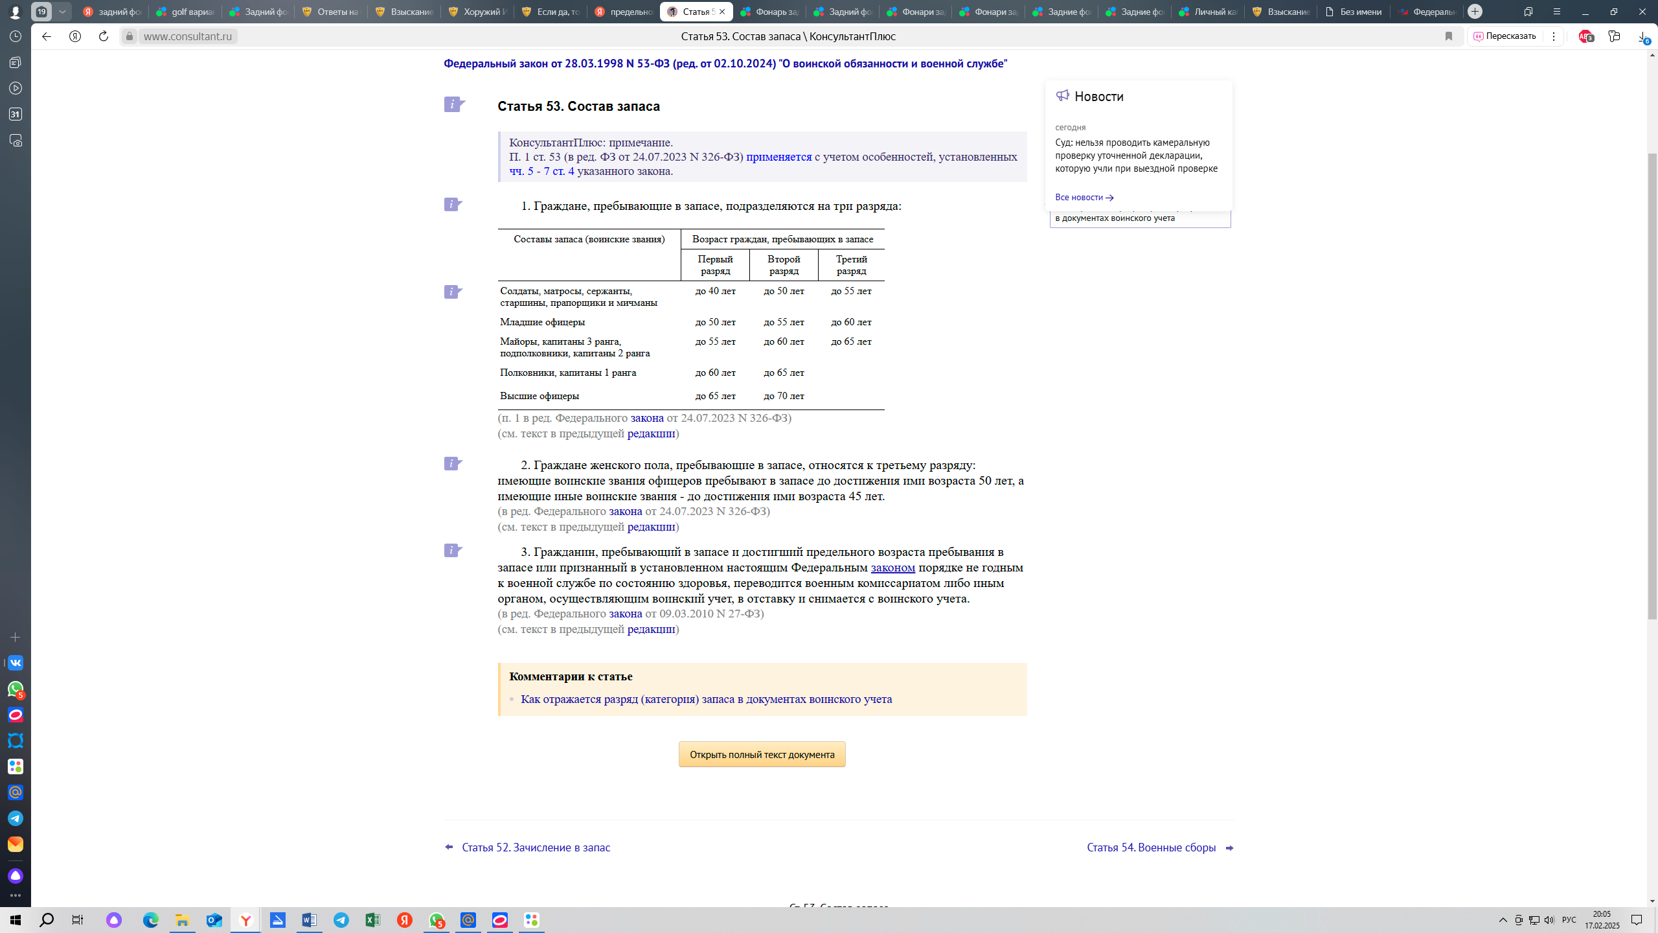
Task: Open the volume control tray icon
Action: click(1549, 920)
